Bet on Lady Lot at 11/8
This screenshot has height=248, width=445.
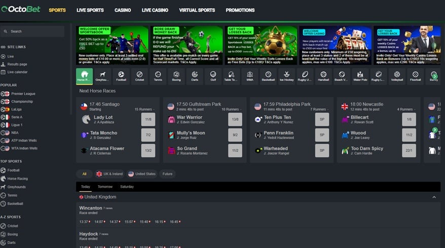(x=148, y=119)
